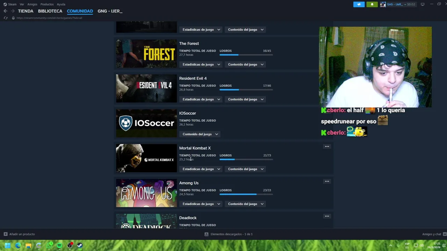The height and width of the screenshot is (251, 447).
Task: Open WhatsApp from the taskbar
Action: point(49,245)
